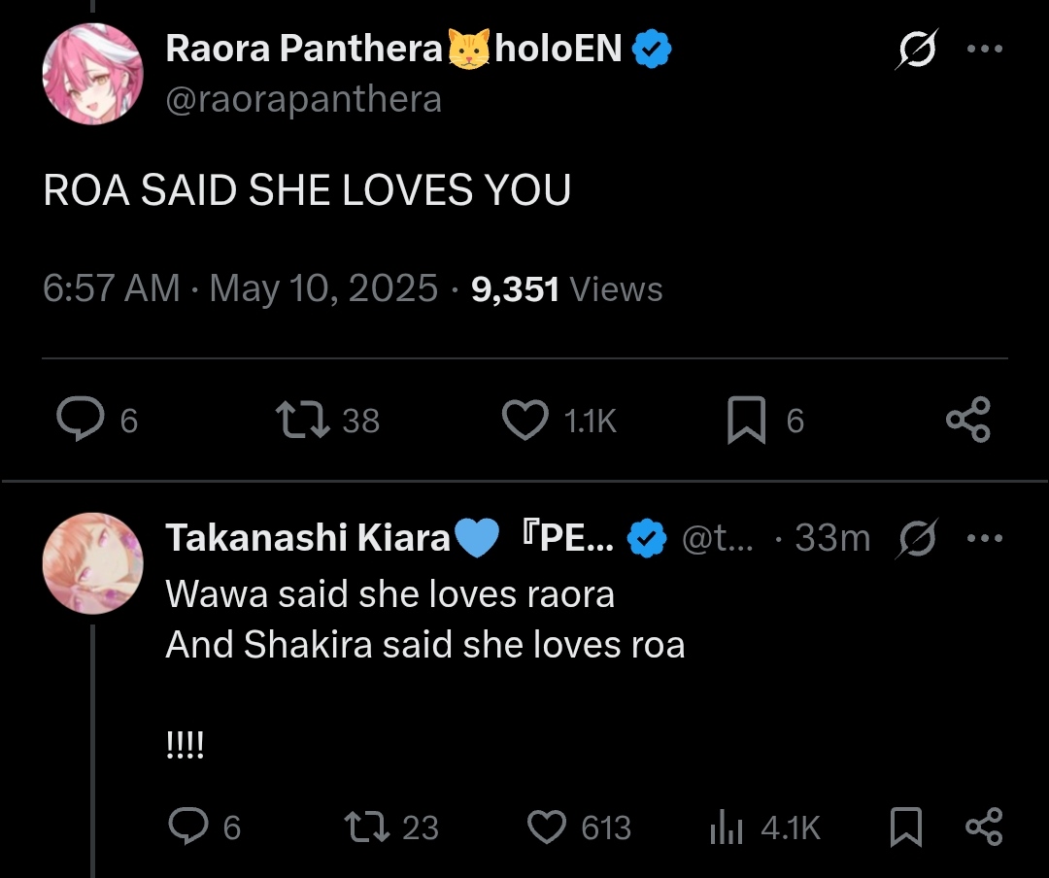Open the three-dot menu on Raora's post
Image resolution: width=1049 pixels, height=878 pixels.
tap(985, 50)
